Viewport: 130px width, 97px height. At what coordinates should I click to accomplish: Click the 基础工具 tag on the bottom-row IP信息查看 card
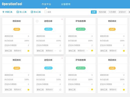72,90
